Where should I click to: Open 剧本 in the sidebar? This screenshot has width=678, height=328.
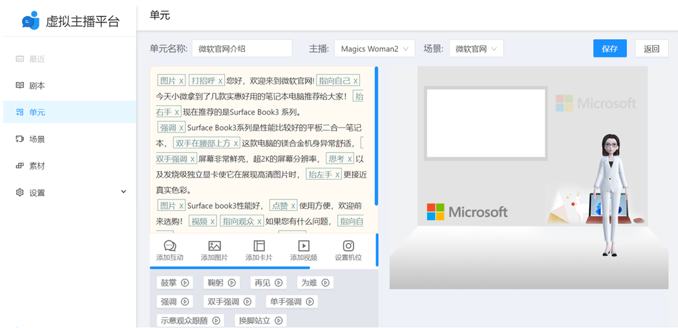click(69, 85)
